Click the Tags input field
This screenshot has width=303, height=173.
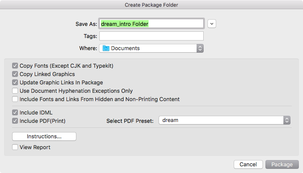(151, 36)
